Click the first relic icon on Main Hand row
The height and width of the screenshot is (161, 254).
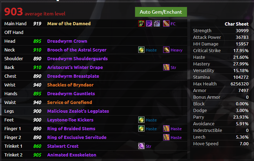[141, 23]
